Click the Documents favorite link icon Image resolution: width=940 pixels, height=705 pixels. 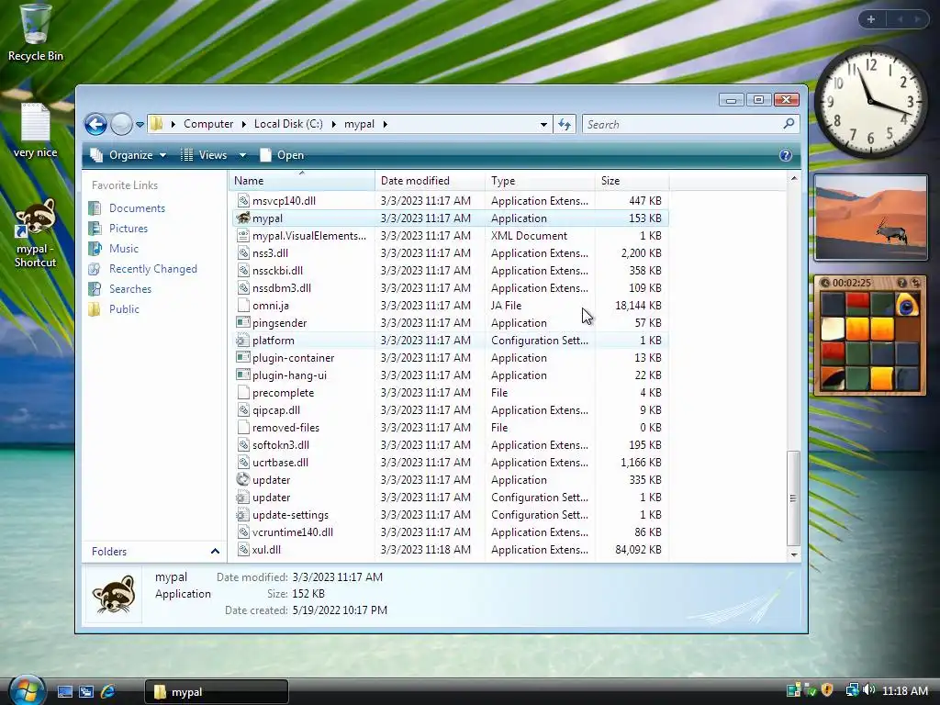tap(95, 208)
